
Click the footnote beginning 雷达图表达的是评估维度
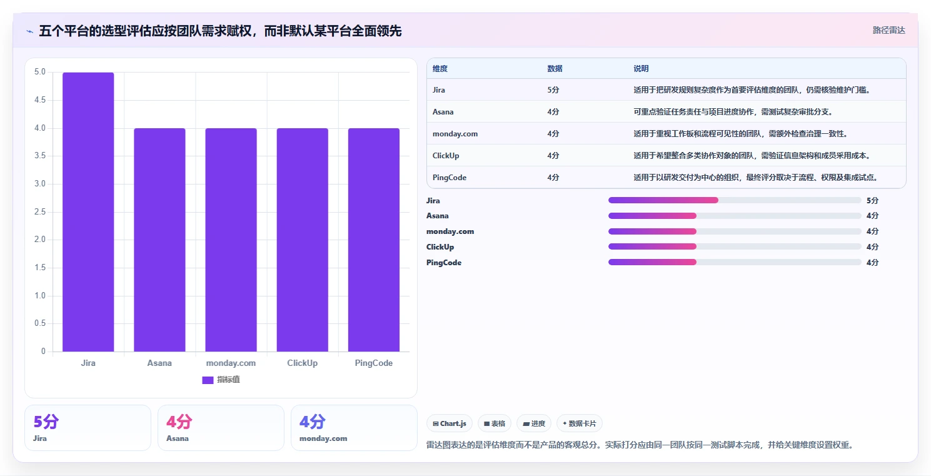tap(640, 445)
